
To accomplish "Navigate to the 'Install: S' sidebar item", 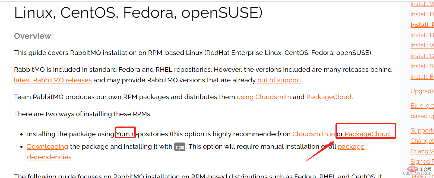I will (422, 66).
